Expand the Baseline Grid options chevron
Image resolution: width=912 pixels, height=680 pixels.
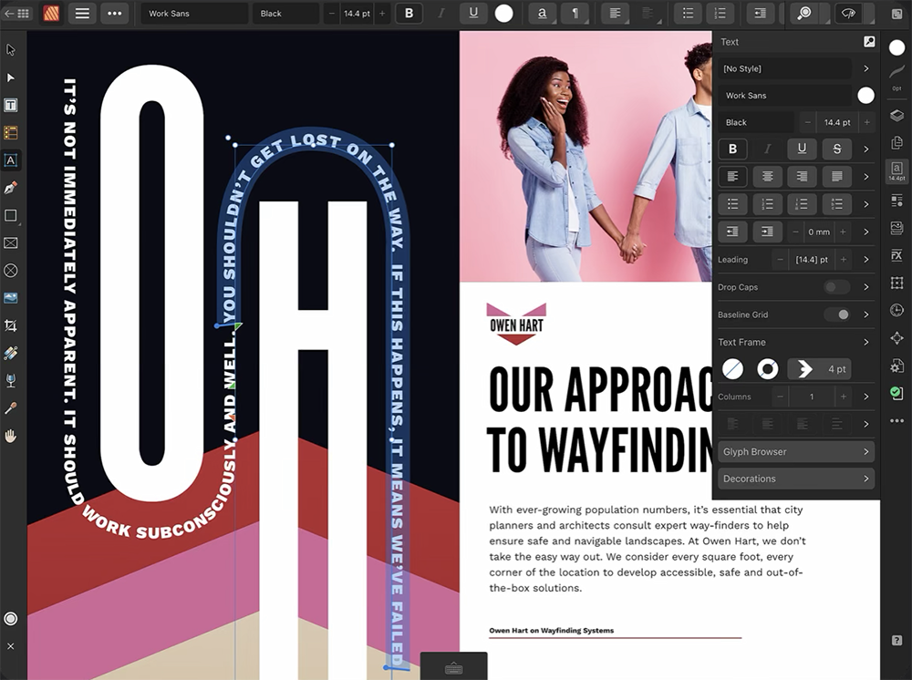click(866, 314)
